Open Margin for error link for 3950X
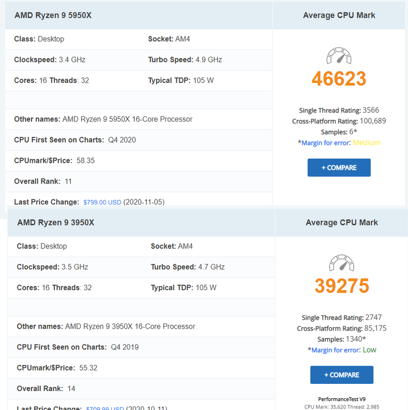 tap(335, 350)
